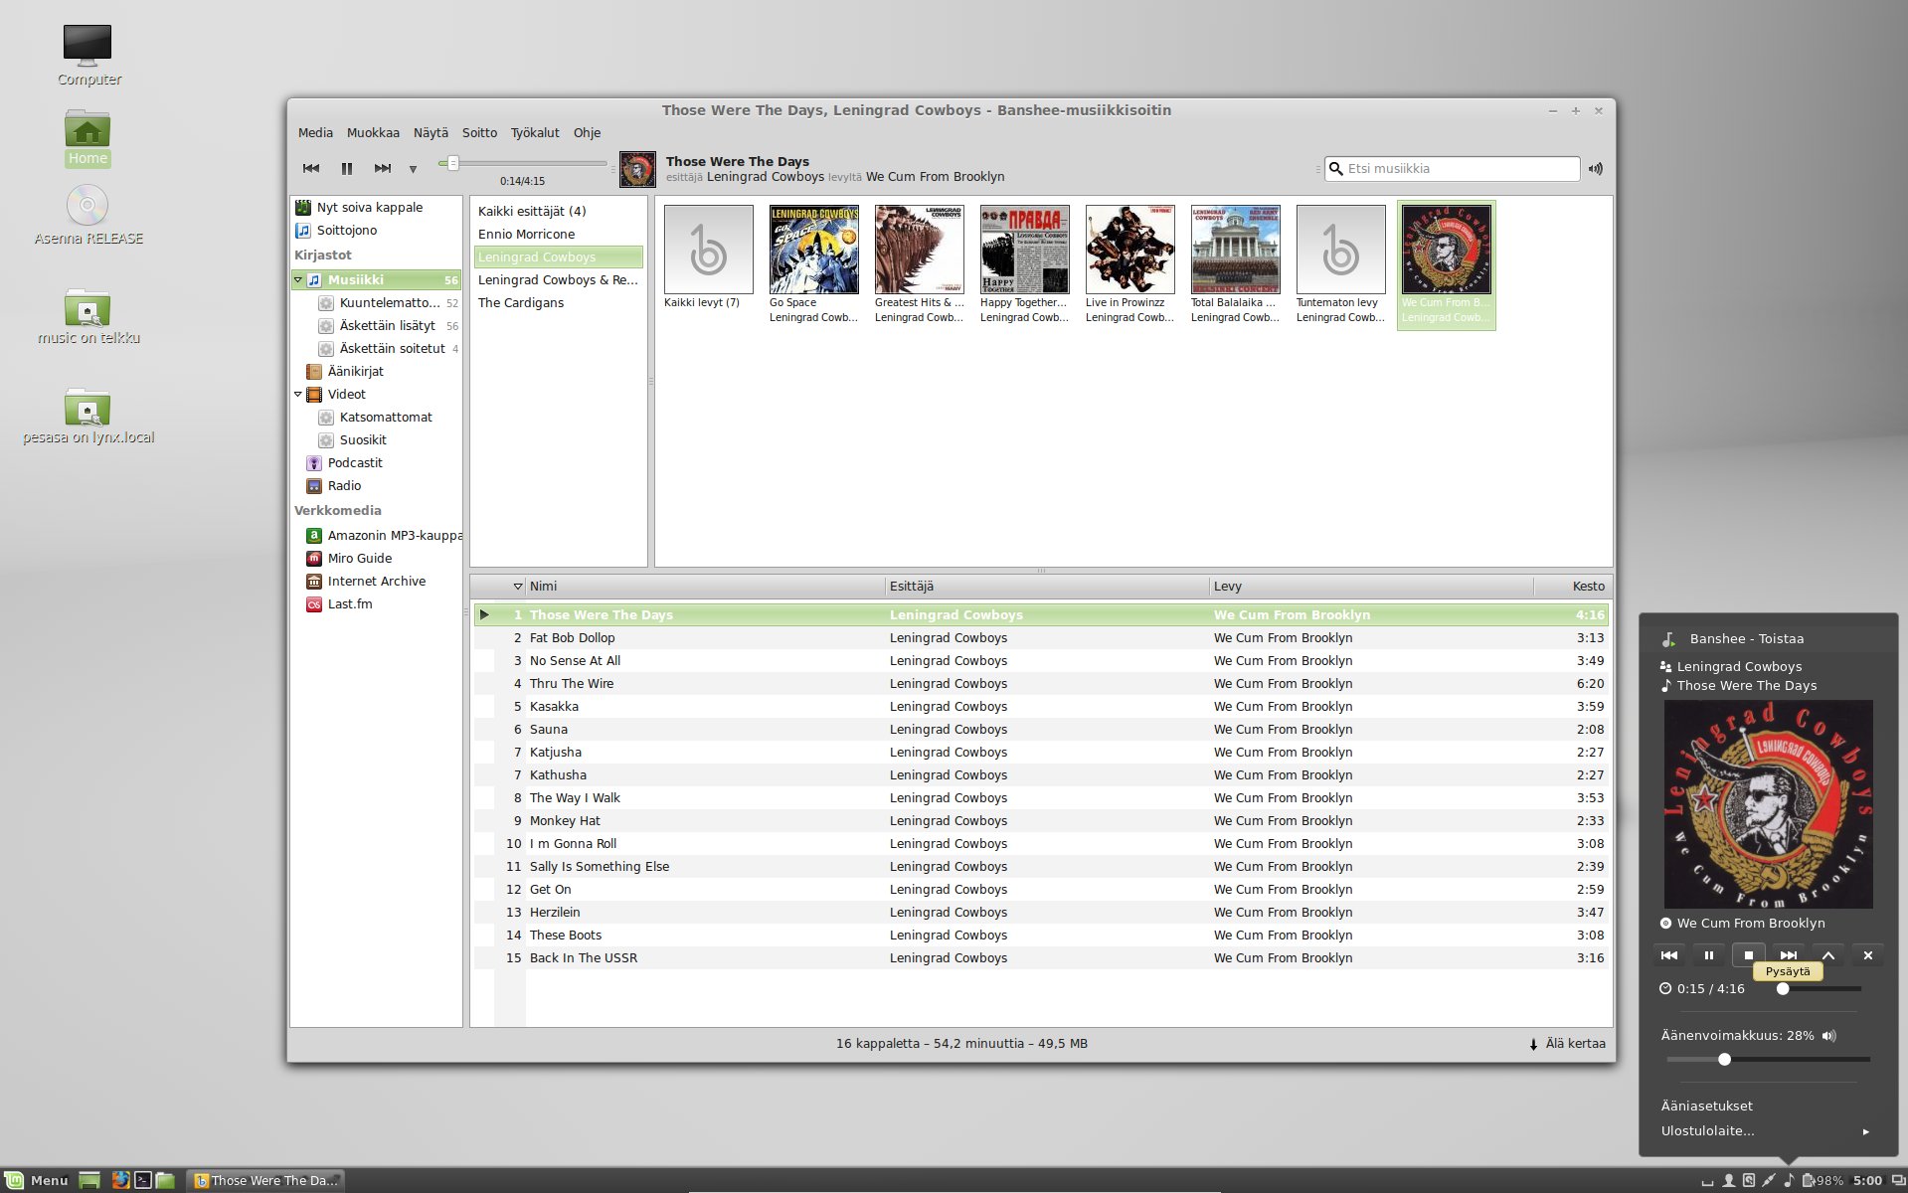This screenshot has width=1908, height=1193.
Task: Select Nyt soiva kappale in sidebar
Action: tap(376, 207)
